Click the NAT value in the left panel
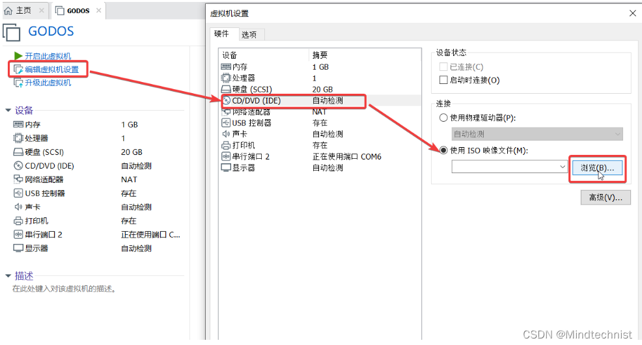The width and height of the screenshot is (642, 345). (129, 180)
